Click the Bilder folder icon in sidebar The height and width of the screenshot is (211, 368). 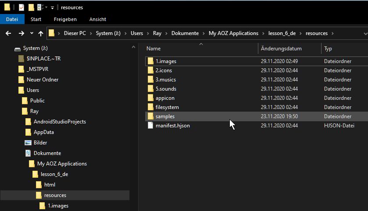28,143
